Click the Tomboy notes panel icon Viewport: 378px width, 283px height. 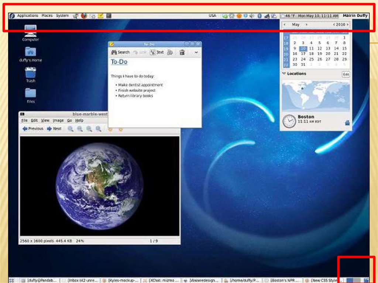[x=100, y=15]
